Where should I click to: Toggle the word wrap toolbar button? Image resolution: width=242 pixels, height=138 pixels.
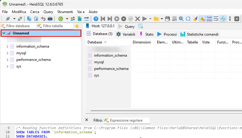click(216, 19)
